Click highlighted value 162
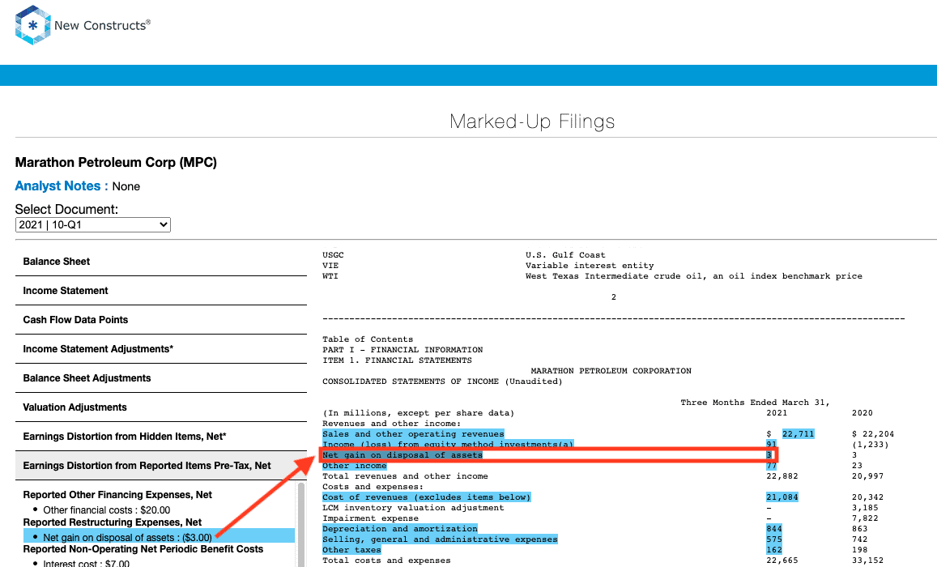The width and height of the screenshot is (937, 567). (774, 550)
